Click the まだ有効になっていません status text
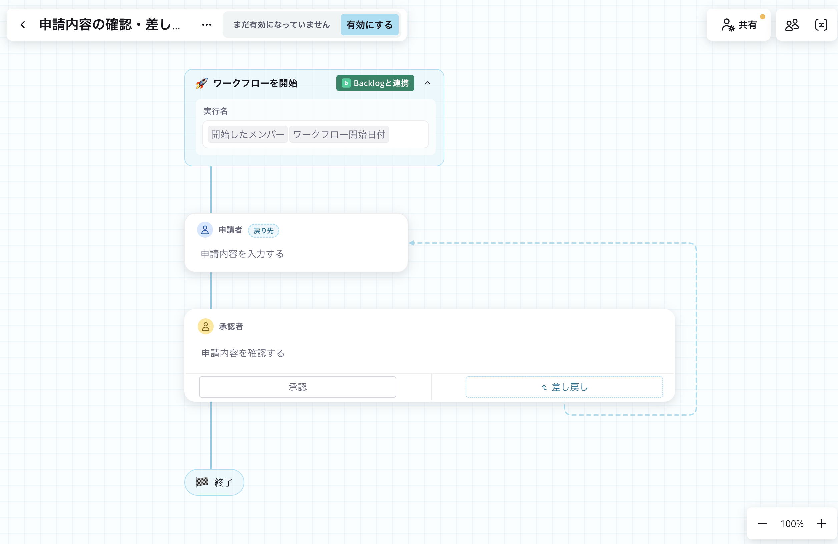Viewport: 838px width, 544px height. click(x=282, y=25)
